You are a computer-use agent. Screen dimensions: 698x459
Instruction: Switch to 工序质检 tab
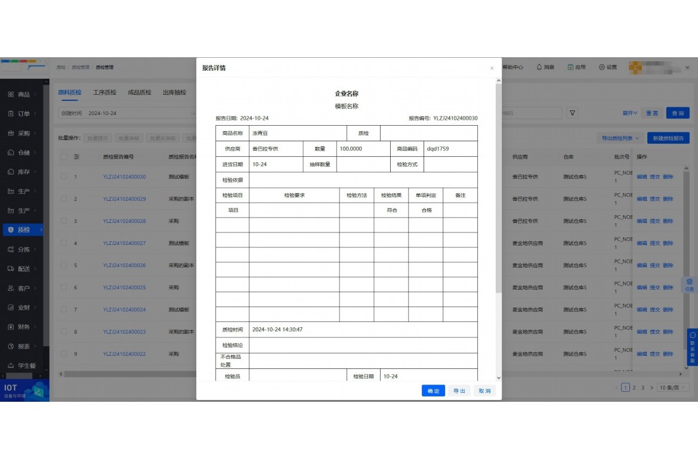[x=104, y=92]
